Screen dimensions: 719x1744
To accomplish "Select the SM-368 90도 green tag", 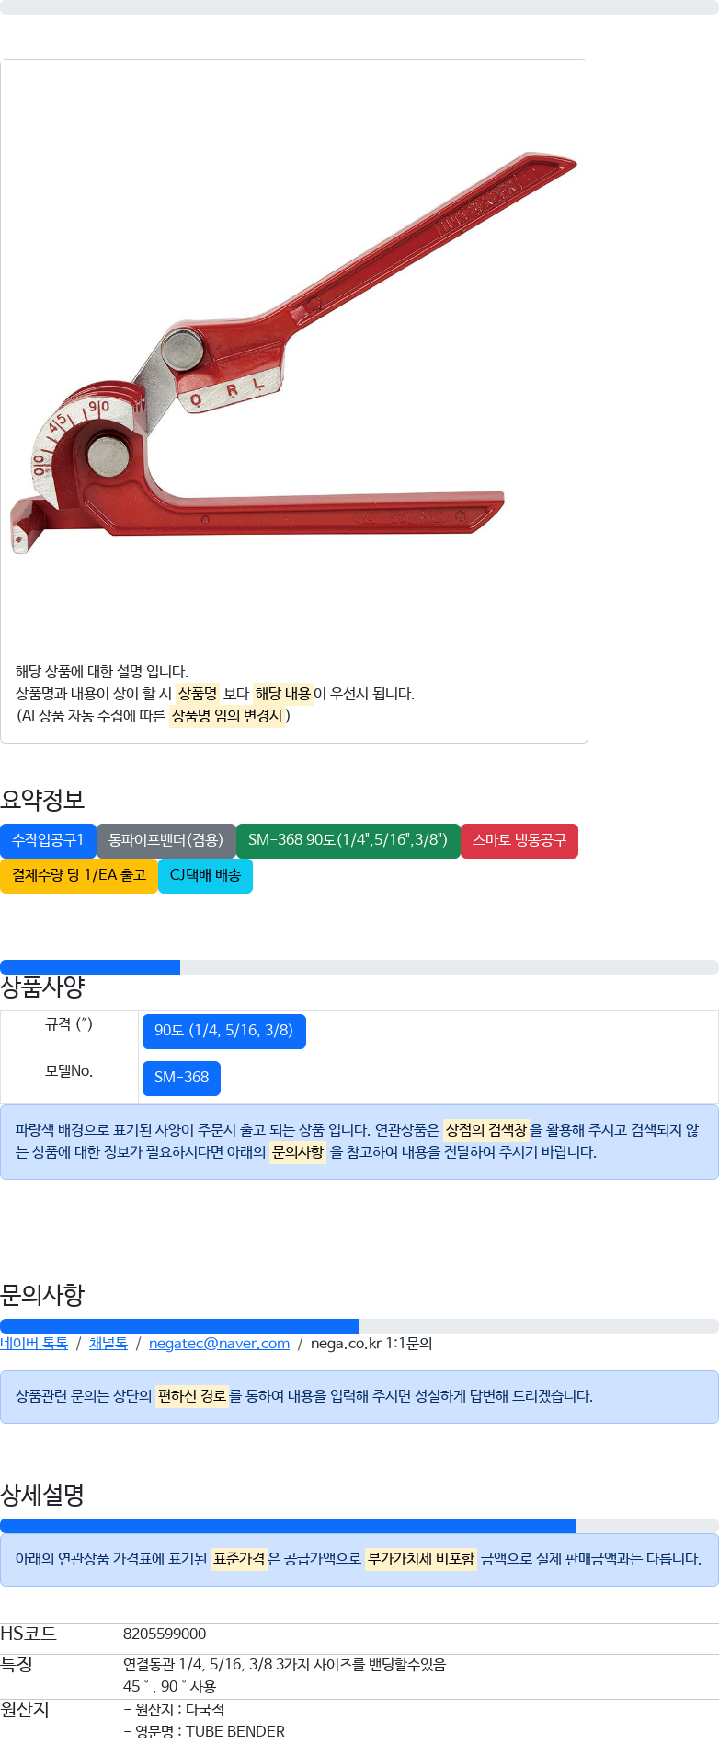I will [348, 840].
